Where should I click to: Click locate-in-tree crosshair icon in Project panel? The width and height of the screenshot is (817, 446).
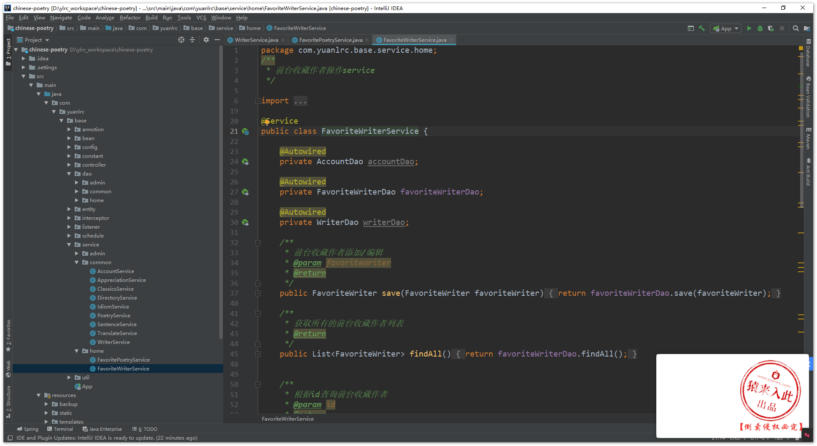pos(181,40)
